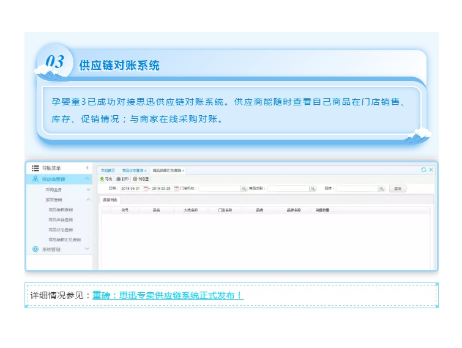Viewport: 462px width, 348px height.
Task: Collapse the 供应商管理 menu section
Action: (x=87, y=179)
